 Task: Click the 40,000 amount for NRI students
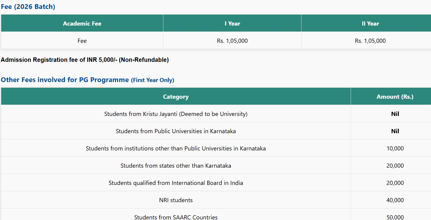tap(395, 200)
